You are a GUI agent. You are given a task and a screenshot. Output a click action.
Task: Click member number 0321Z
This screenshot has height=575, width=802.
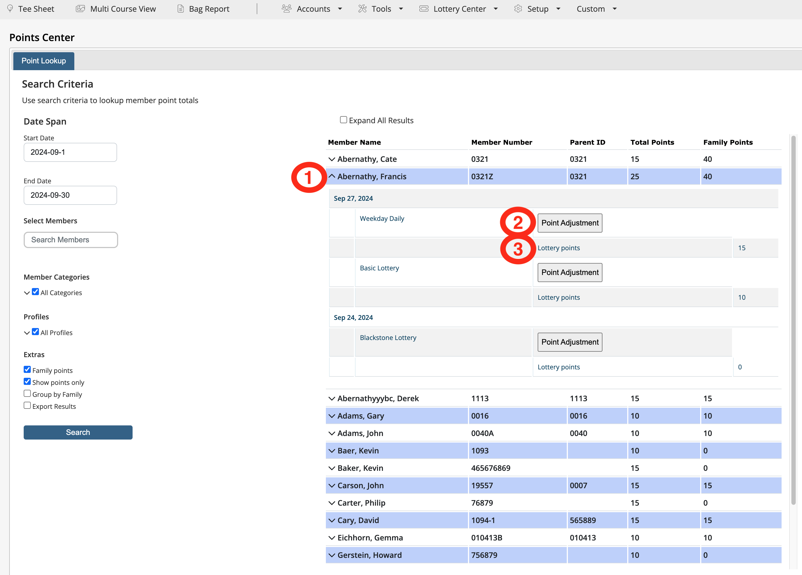point(482,176)
